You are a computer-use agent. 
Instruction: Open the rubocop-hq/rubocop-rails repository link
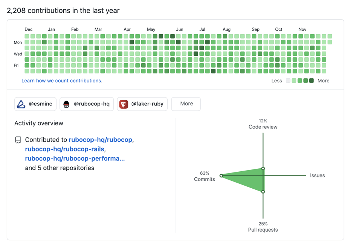click(64, 149)
